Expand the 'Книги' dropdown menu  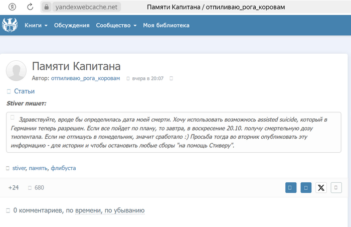click(x=36, y=25)
